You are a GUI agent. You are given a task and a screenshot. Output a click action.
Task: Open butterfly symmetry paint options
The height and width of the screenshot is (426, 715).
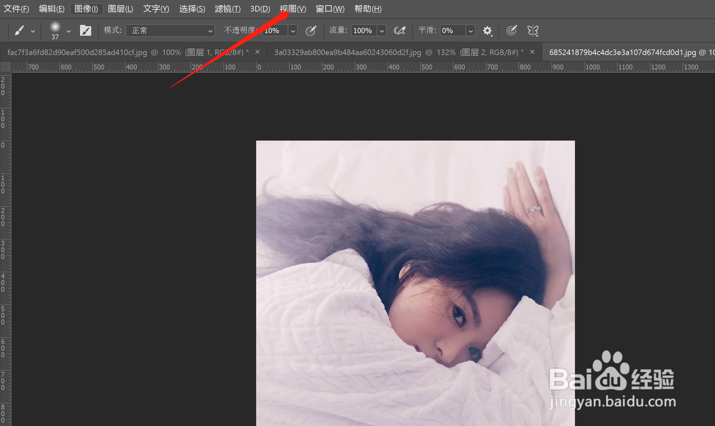(533, 30)
